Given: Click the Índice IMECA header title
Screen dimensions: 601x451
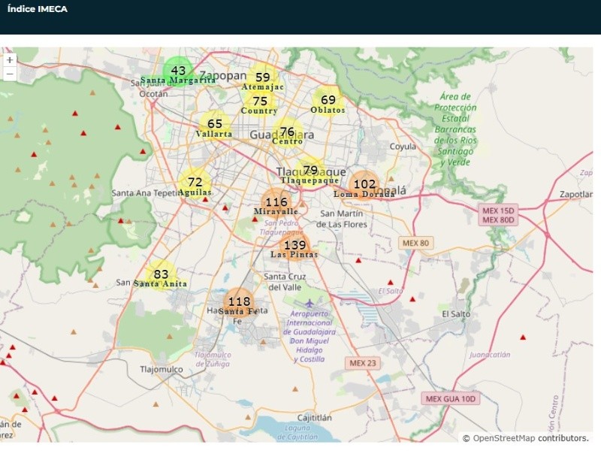Looking at the screenshot, I should coord(38,10).
